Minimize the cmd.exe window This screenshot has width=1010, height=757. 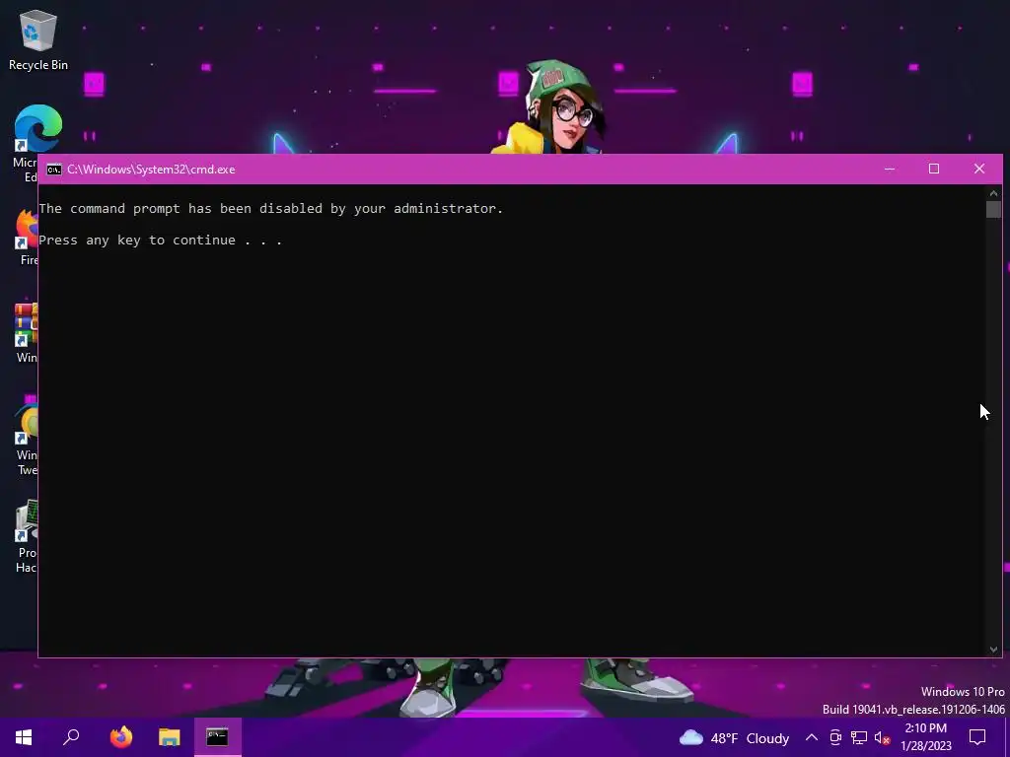point(890,169)
